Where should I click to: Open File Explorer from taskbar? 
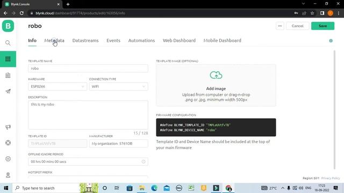[x=142, y=188]
